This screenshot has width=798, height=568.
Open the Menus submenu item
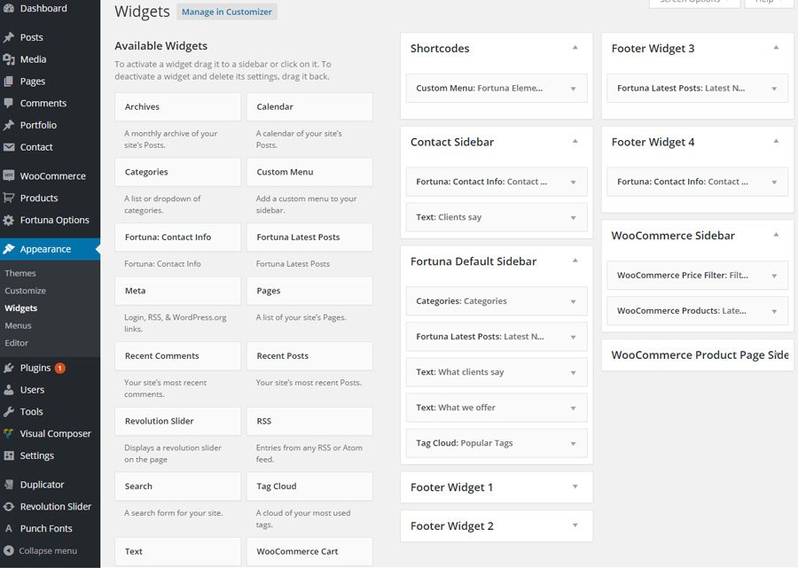[x=18, y=325]
